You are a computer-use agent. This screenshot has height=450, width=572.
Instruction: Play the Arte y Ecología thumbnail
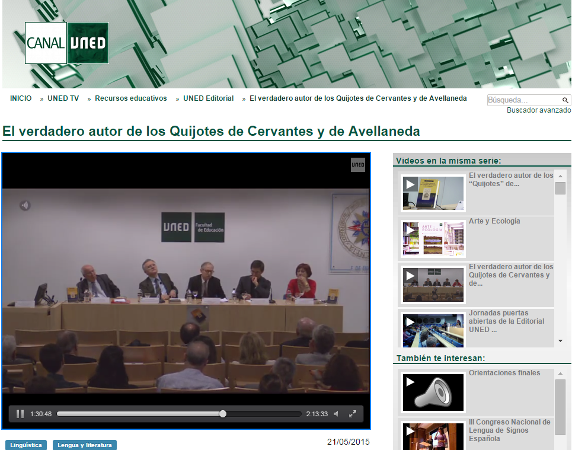coord(433,239)
